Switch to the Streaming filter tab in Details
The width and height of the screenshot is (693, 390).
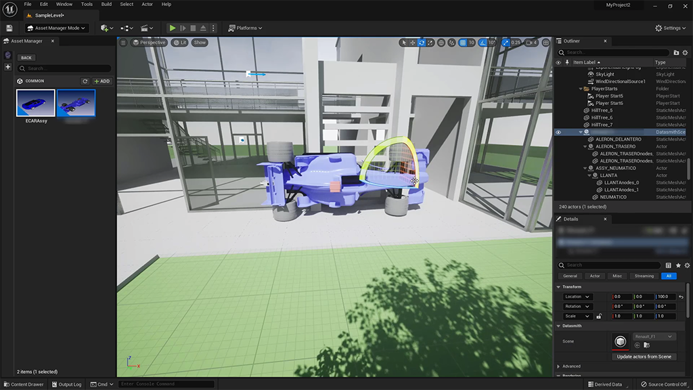tap(644, 276)
